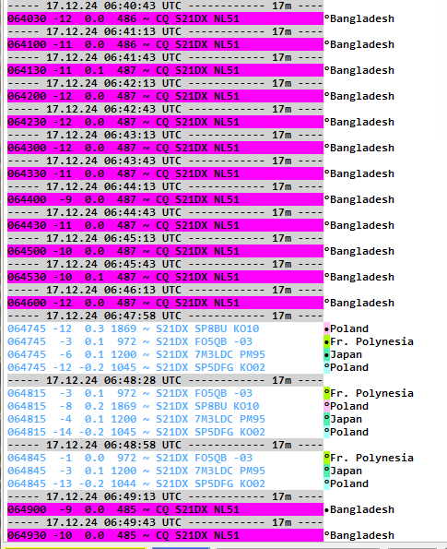Select the 064200 CQ S21DX row
This screenshot has height=549, width=447.
click(165, 96)
